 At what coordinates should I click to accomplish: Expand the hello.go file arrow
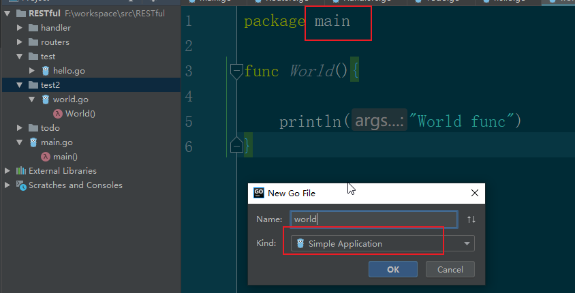click(x=32, y=71)
